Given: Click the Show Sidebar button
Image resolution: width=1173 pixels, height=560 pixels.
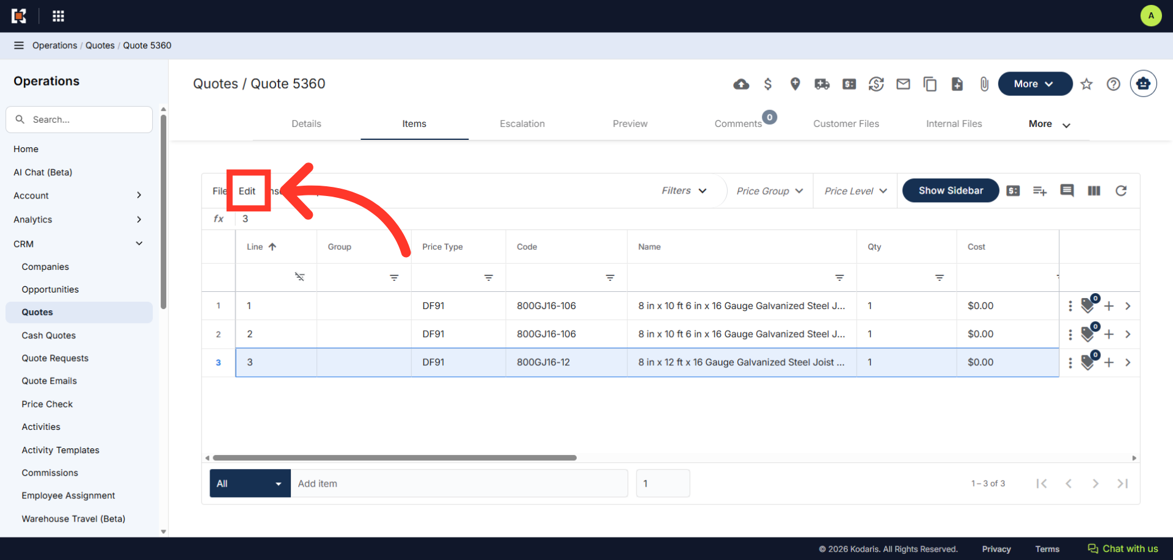Looking at the screenshot, I should tap(951, 191).
